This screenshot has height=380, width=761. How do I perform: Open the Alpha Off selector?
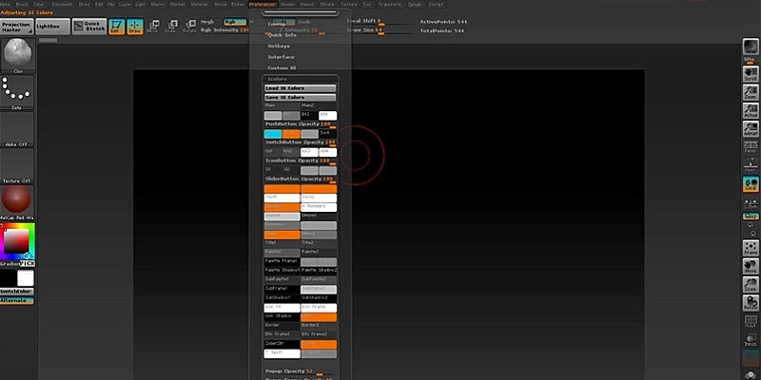tap(17, 129)
